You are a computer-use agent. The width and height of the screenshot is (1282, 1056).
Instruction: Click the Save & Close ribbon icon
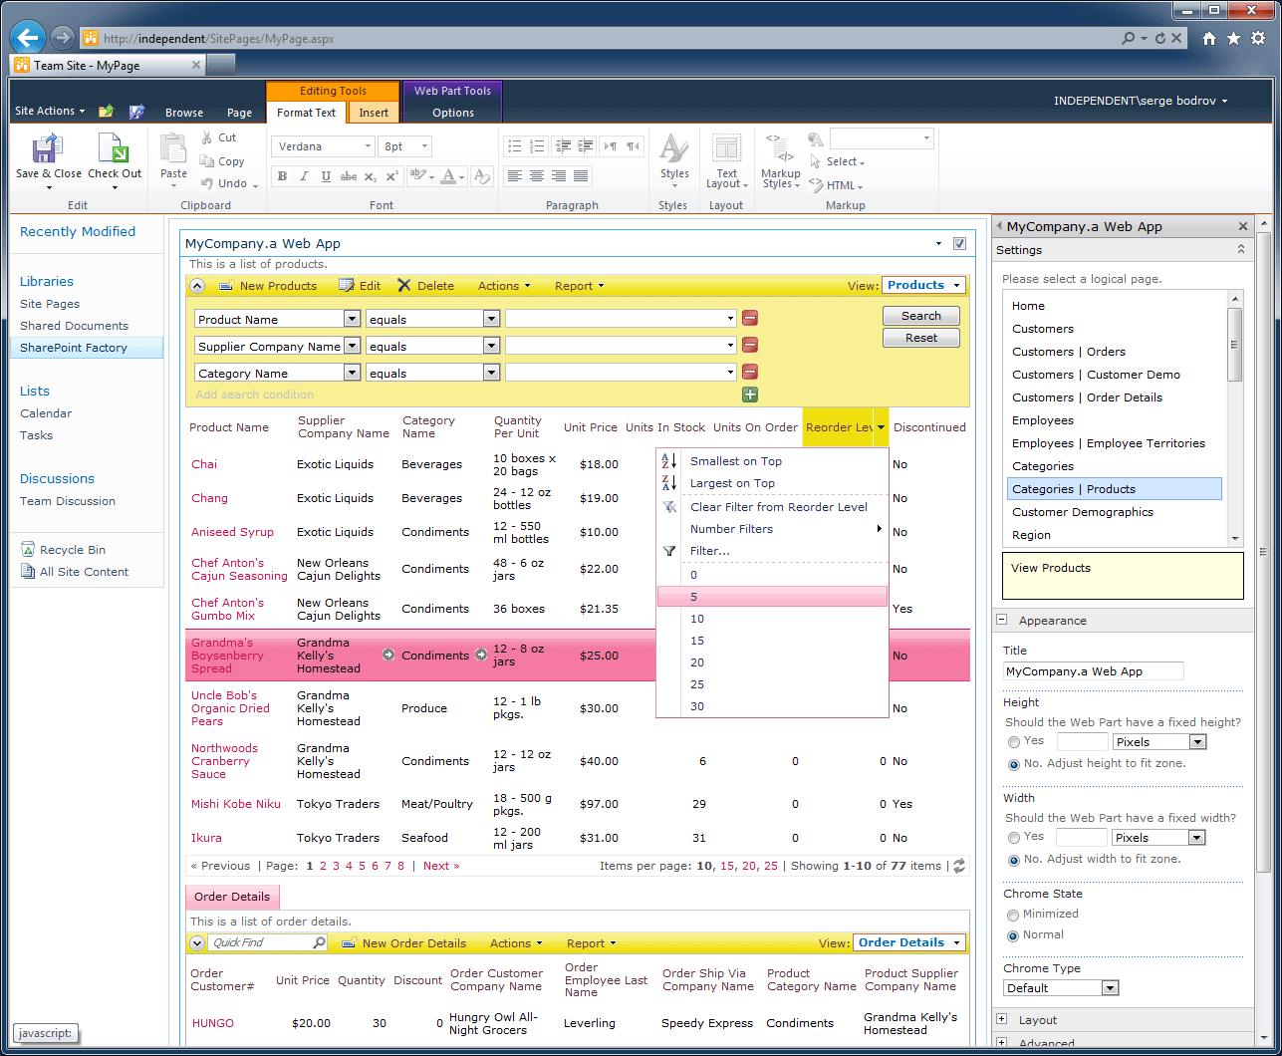(x=48, y=149)
